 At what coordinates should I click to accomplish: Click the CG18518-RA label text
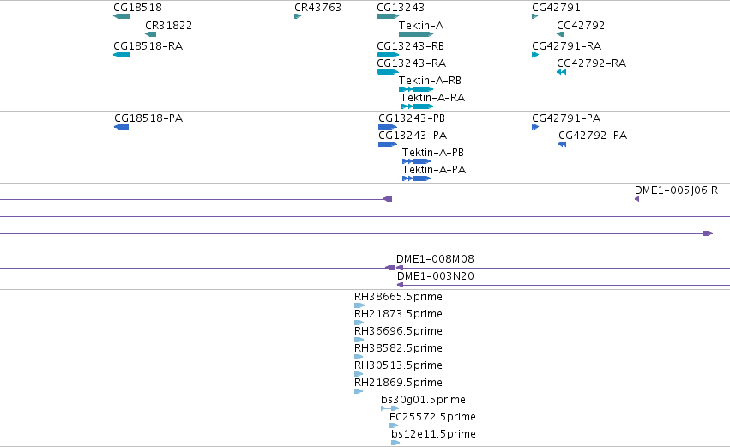coord(148,46)
